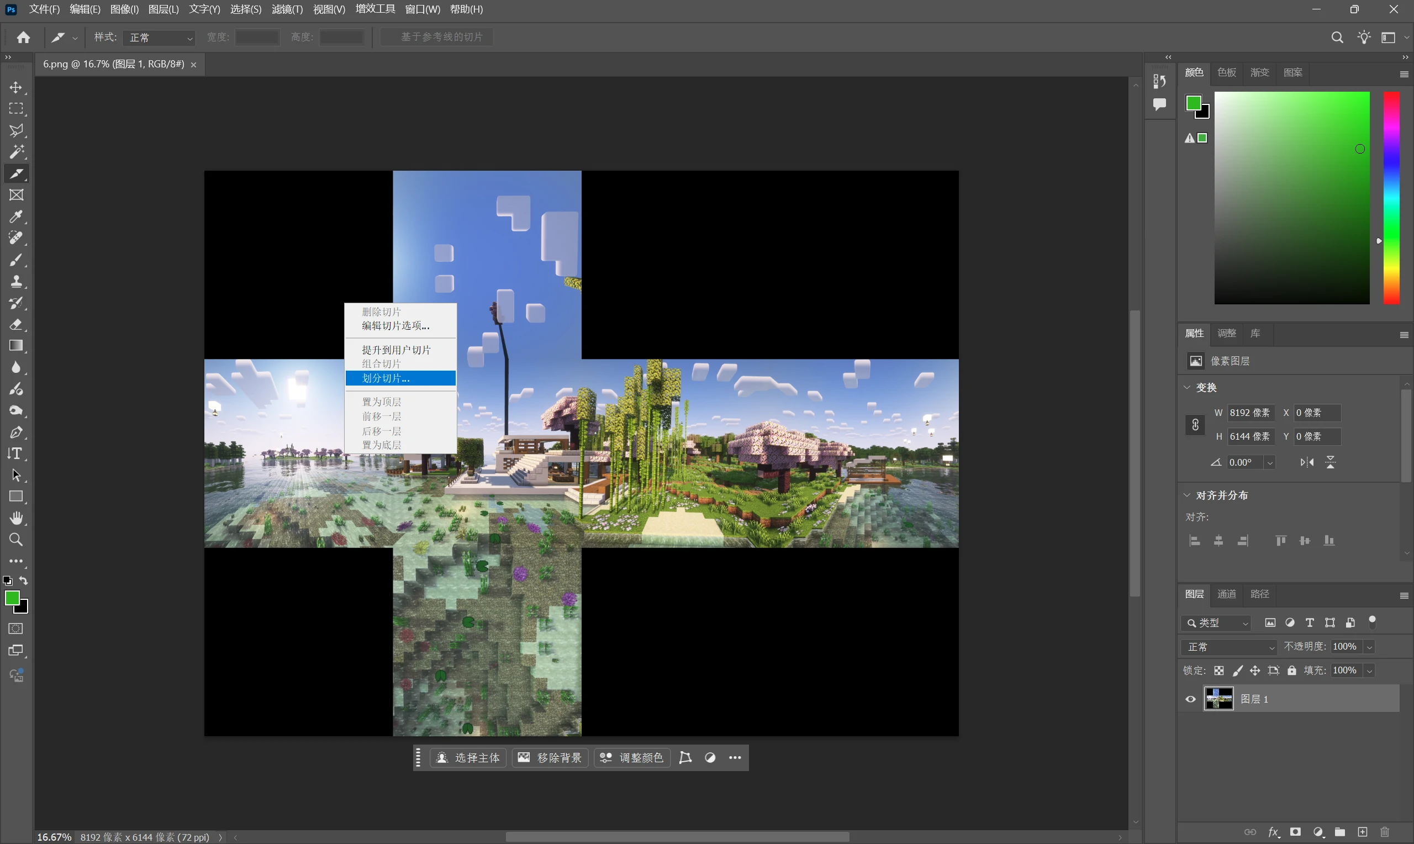Select the Hand tool
The height and width of the screenshot is (844, 1414).
point(16,518)
